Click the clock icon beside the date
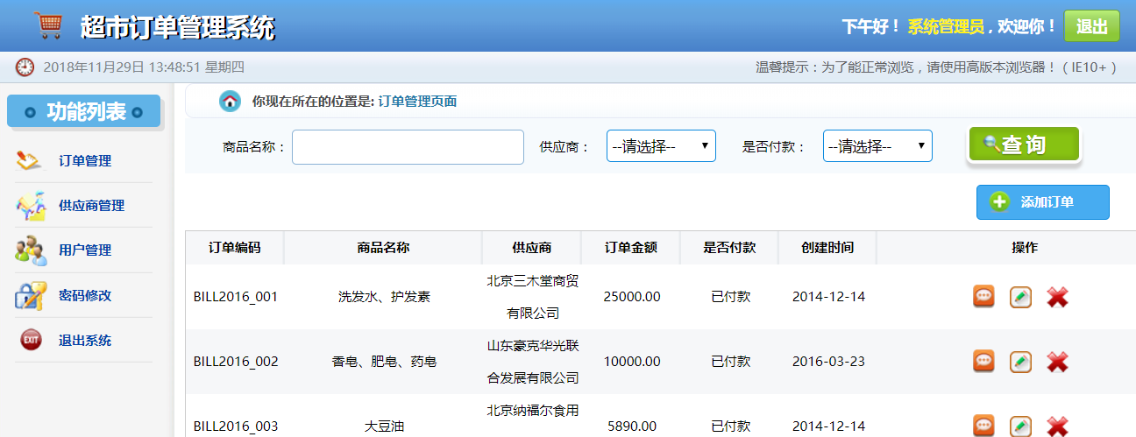1136x437 pixels. [x=25, y=67]
